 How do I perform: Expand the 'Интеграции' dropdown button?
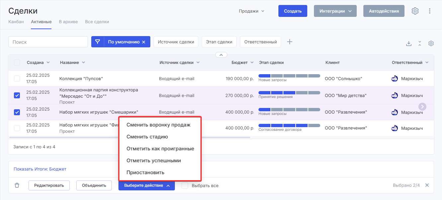pos(335,11)
